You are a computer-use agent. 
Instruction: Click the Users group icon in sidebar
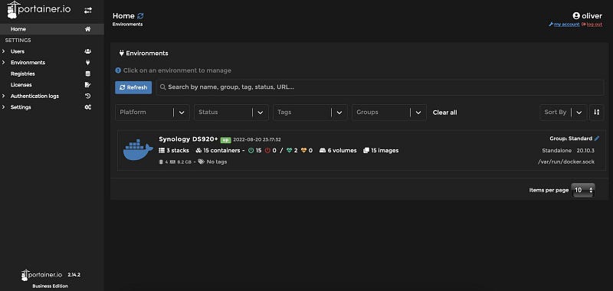(88, 51)
